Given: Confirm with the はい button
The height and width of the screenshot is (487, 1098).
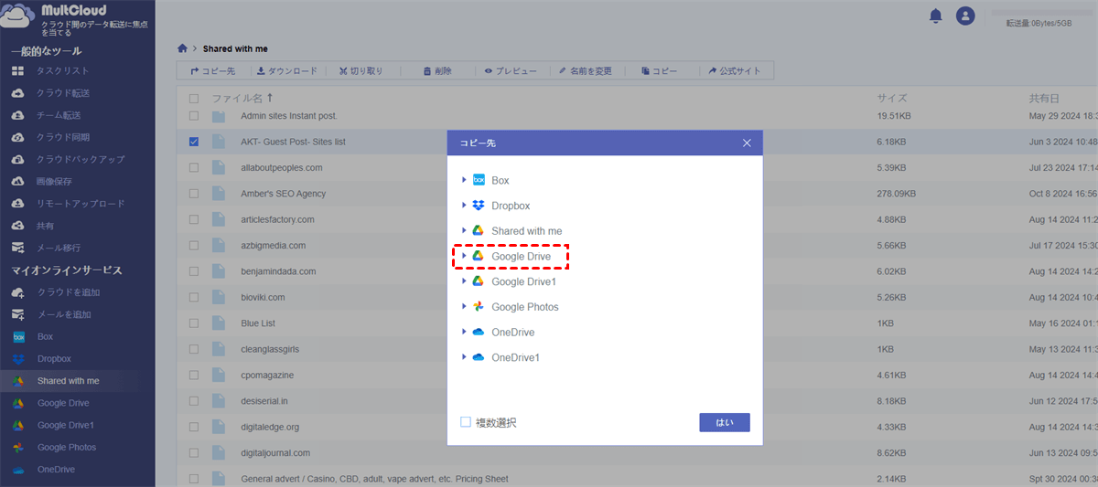Looking at the screenshot, I should [725, 422].
